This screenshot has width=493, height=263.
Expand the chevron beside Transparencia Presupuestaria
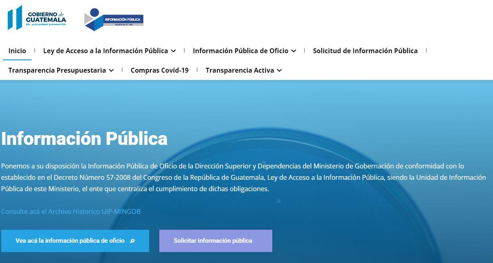(x=111, y=71)
